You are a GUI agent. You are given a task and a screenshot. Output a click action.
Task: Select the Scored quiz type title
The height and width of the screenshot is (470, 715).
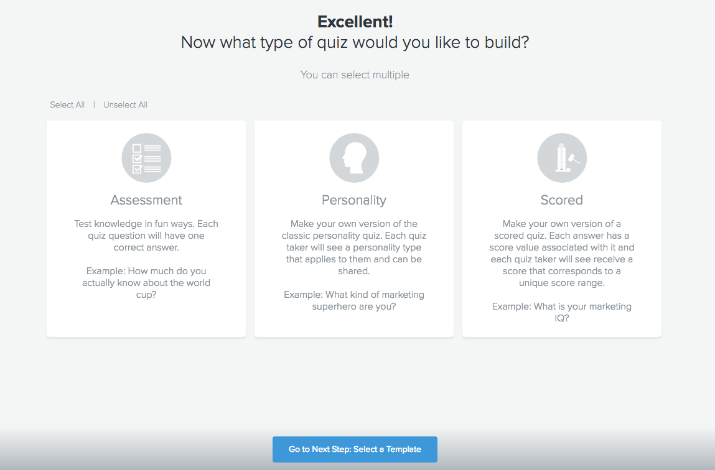tap(561, 200)
